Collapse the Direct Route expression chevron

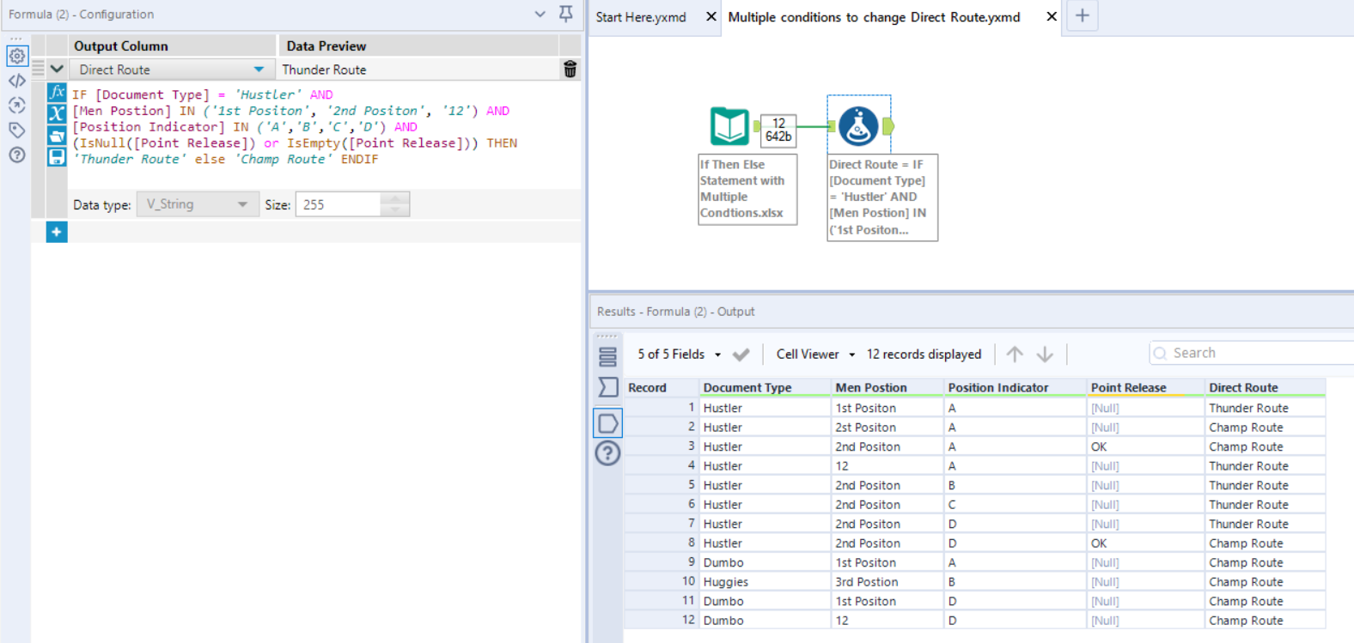57,70
